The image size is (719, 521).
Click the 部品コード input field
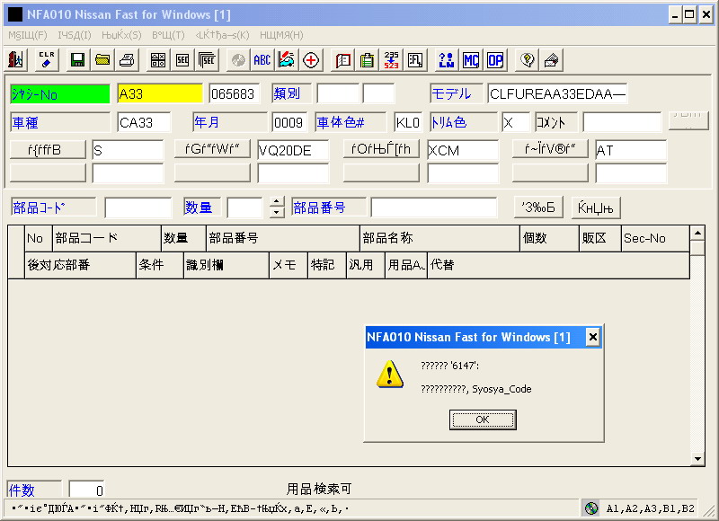138,208
